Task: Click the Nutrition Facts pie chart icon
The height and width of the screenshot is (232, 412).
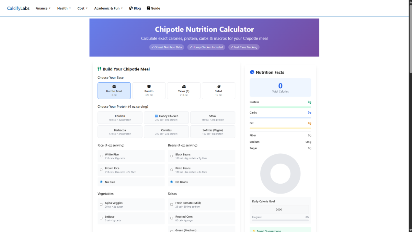Action: pos(252,72)
